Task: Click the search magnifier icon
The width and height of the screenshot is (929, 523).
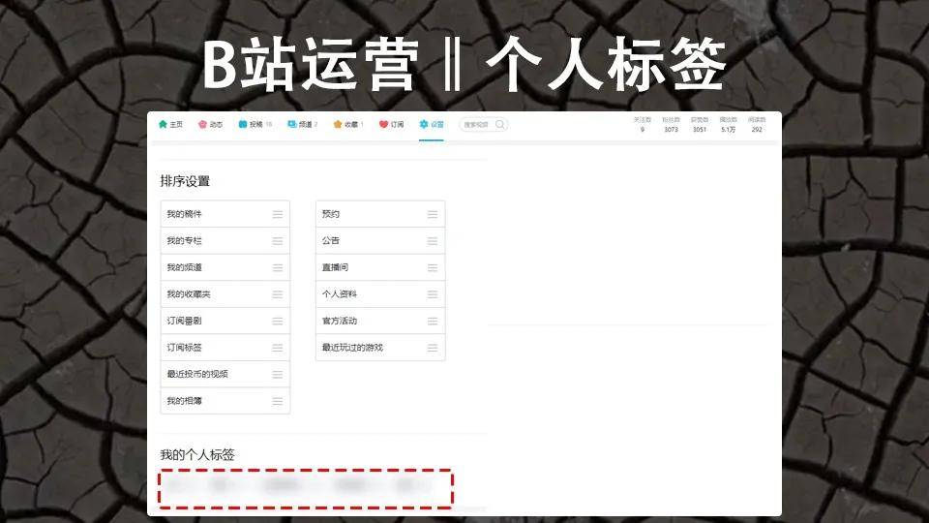Action: [500, 125]
